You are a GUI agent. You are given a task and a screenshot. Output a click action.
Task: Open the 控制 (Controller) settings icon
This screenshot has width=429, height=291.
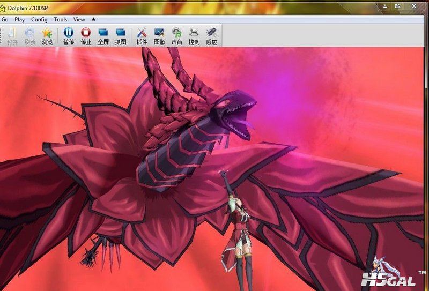[x=194, y=36]
